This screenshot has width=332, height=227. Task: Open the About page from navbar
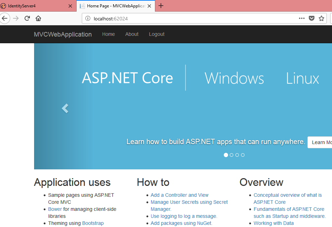click(x=132, y=34)
